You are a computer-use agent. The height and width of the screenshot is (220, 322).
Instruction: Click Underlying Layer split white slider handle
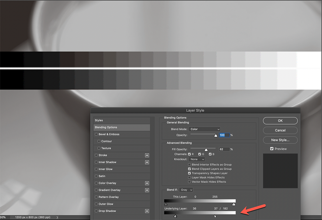point(215,216)
